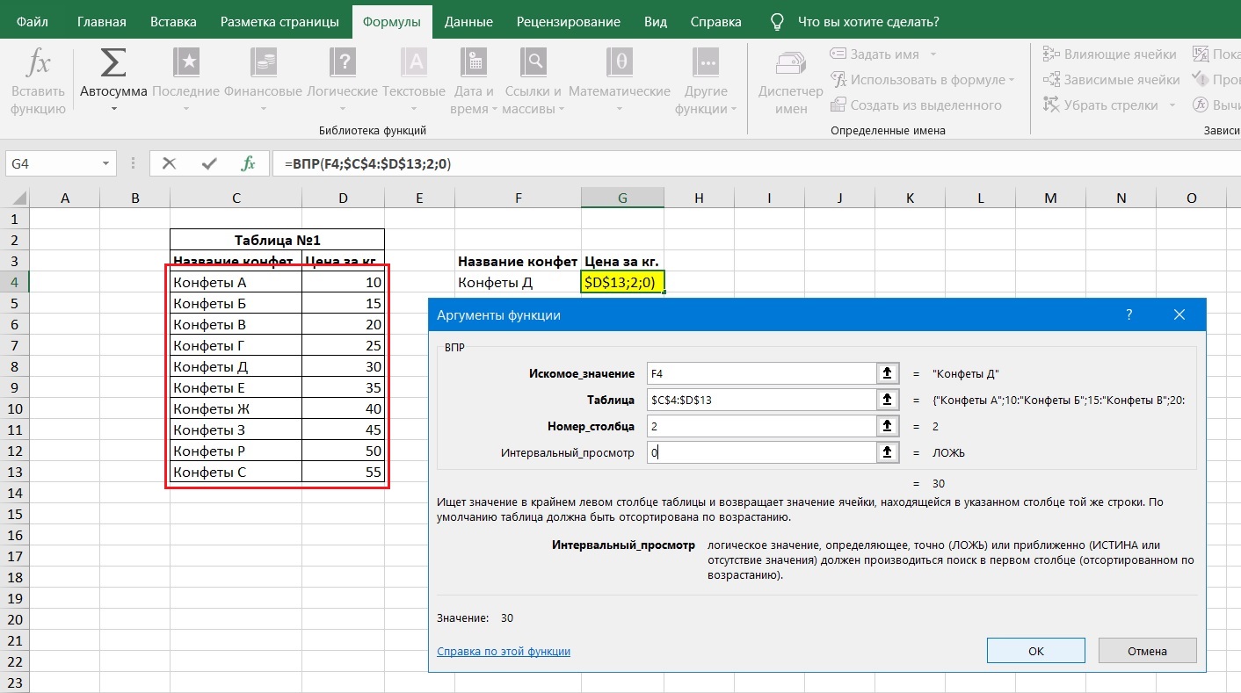
Task: Open 'Справка по этой функции' link
Action: click(x=504, y=651)
